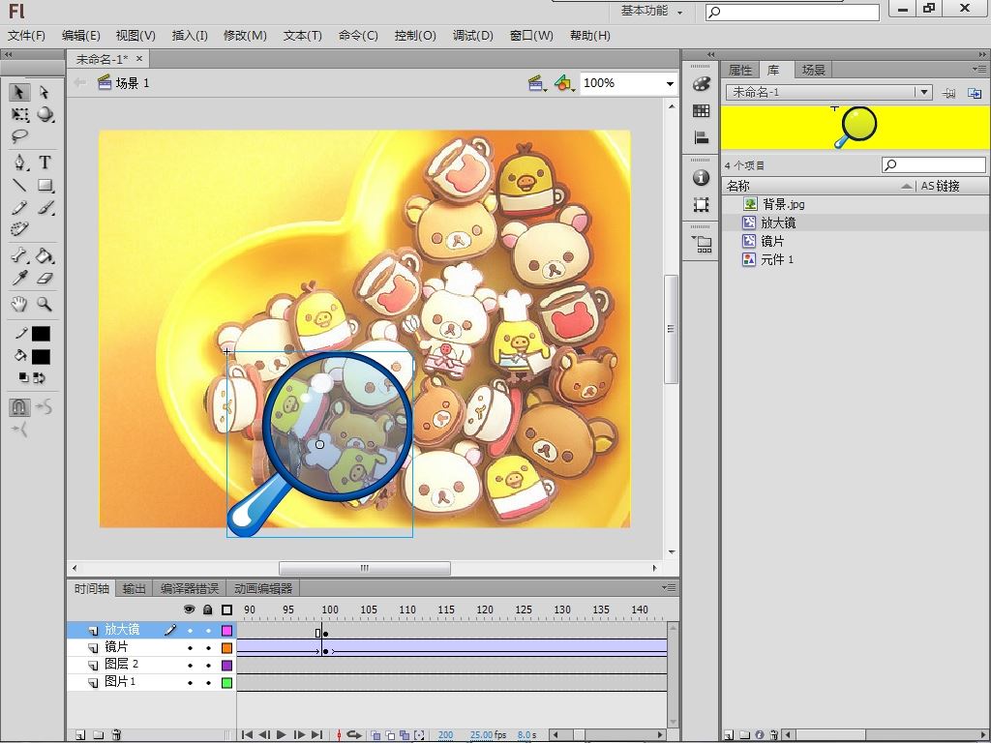Open the Transform panel from dock
Screen dimensions: 991x743
701,205
